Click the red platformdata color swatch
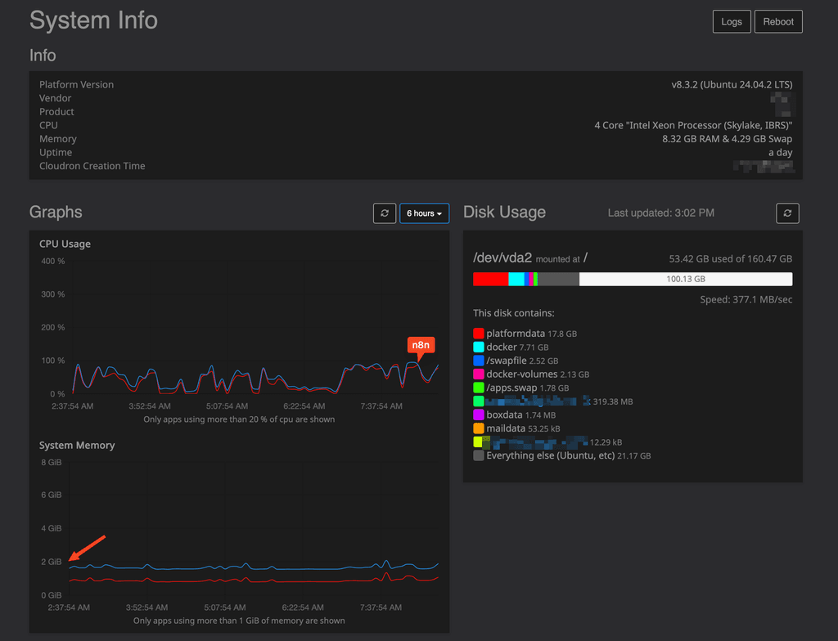Screen dimensions: 838x641 click(x=478, y=334)
